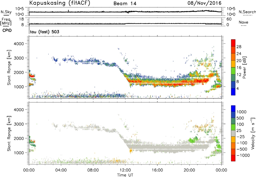The image size is (256, 177).
Task: Click the 'N.Search' legend label
Action: click(x=247, y=12)
